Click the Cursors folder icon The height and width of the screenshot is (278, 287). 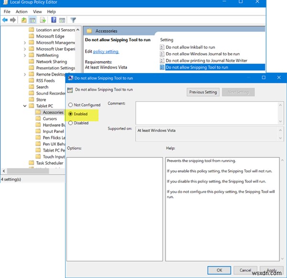click(38, 118)
